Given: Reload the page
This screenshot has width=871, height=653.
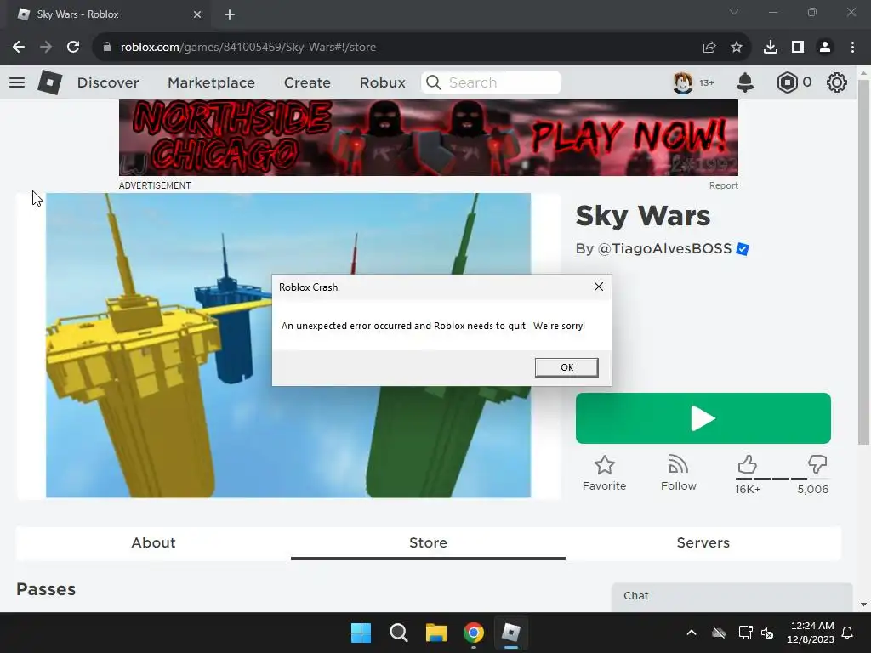Looking at the screenshot, I should click(x=73, y=48).
